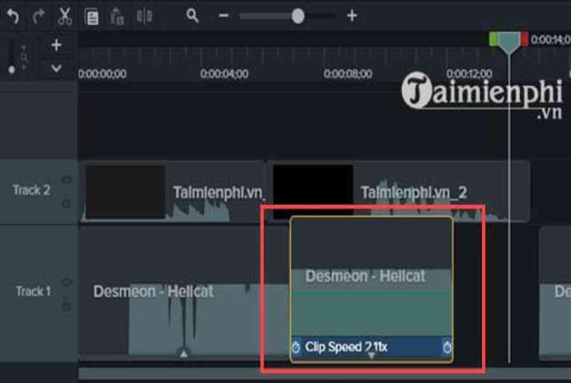Click the timeline zoom slider handle

pos(298,16)
